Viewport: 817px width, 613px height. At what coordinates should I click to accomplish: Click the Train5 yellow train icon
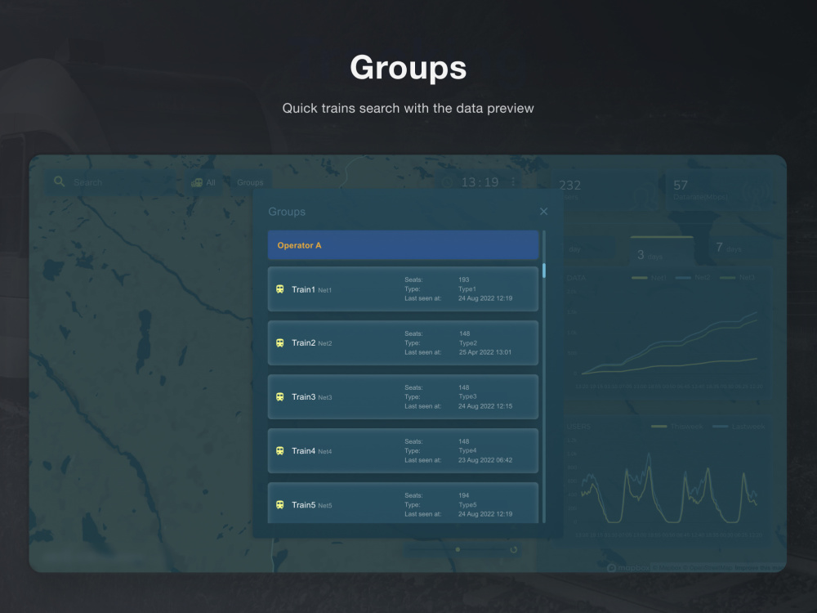(279, 504)
